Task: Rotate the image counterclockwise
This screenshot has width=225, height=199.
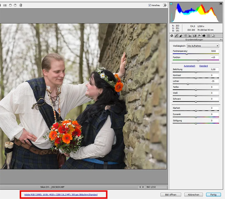Action: (10, 5)
